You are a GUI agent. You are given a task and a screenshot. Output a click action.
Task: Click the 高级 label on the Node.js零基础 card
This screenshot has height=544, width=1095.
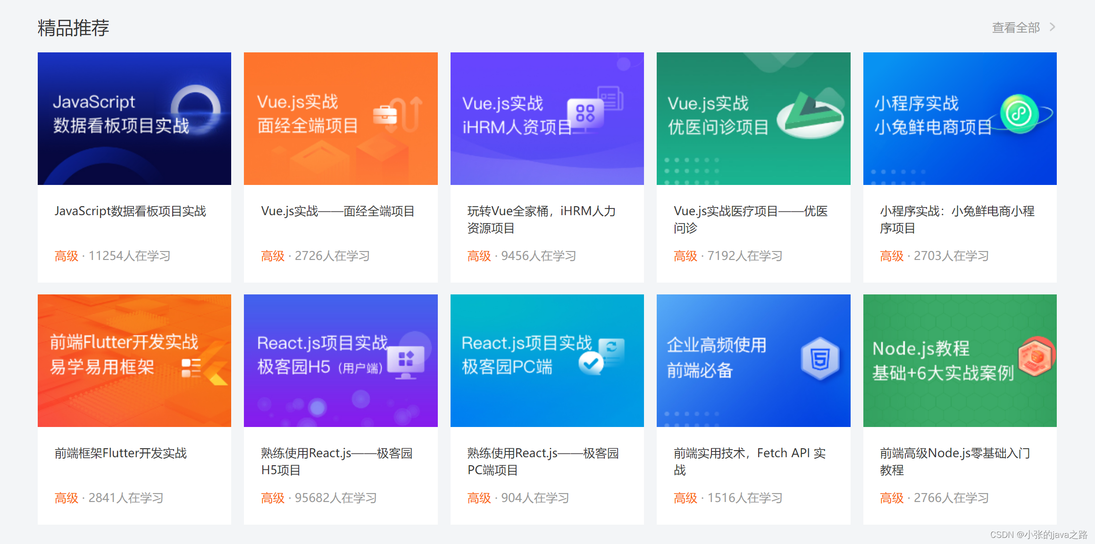tap(892, 498)
